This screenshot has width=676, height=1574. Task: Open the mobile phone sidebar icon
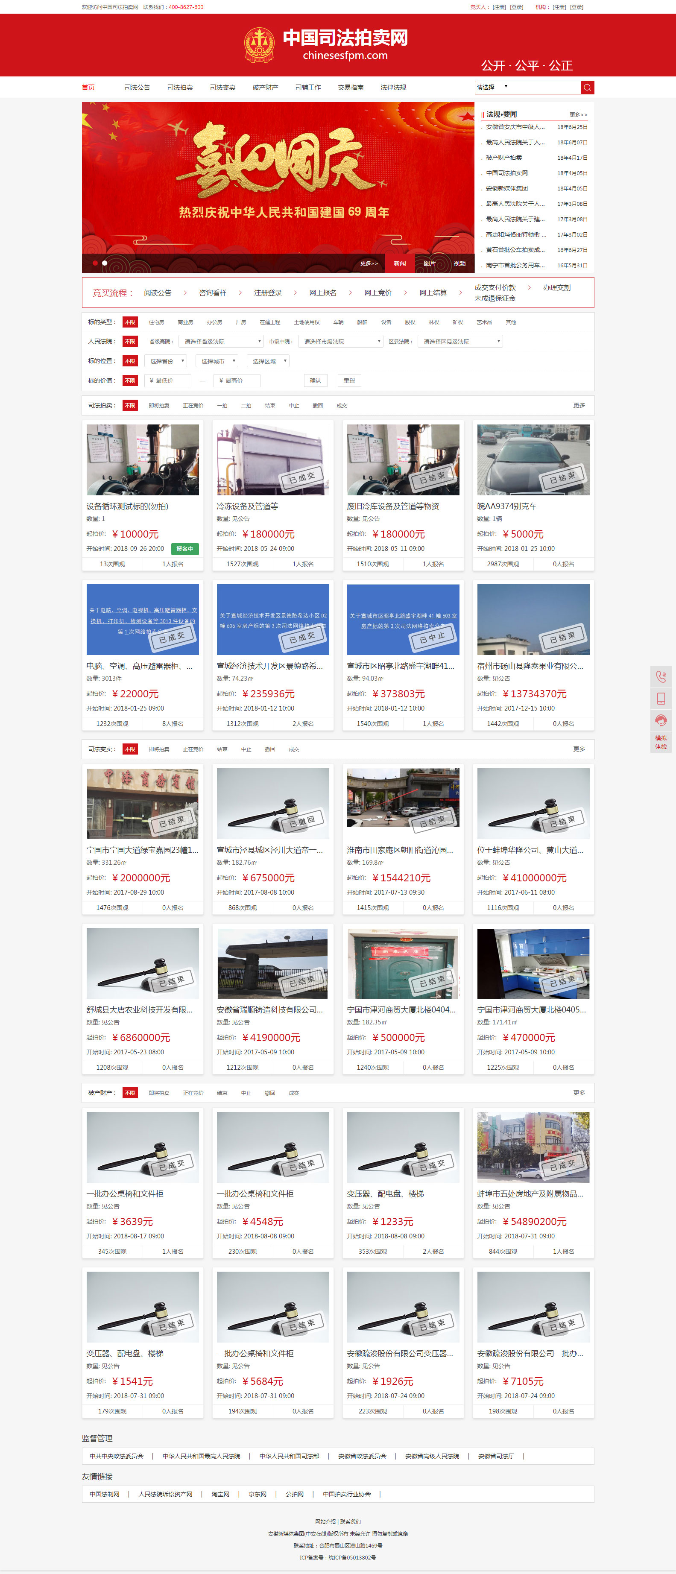pos(661,699)
